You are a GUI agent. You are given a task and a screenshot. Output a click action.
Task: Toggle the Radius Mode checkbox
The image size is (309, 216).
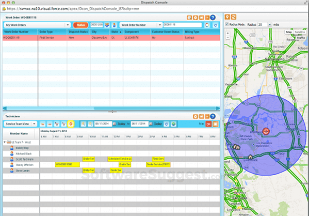tap(227, 24)
